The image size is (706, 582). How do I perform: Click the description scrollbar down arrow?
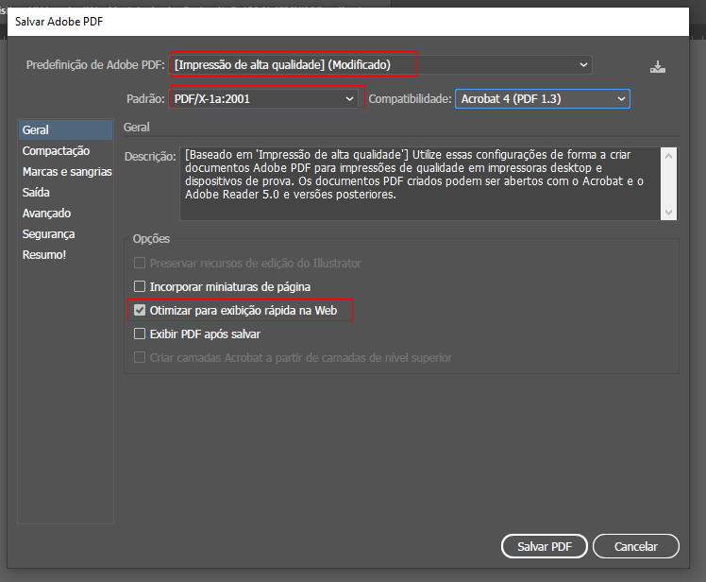pyautogui.click(x=668, y=212)
